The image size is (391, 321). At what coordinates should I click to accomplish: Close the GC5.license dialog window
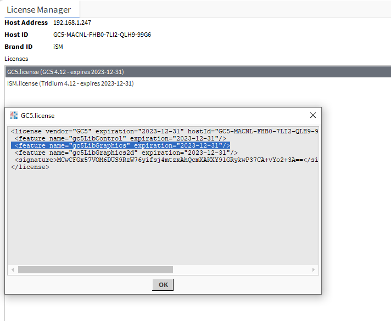[313, 115]
